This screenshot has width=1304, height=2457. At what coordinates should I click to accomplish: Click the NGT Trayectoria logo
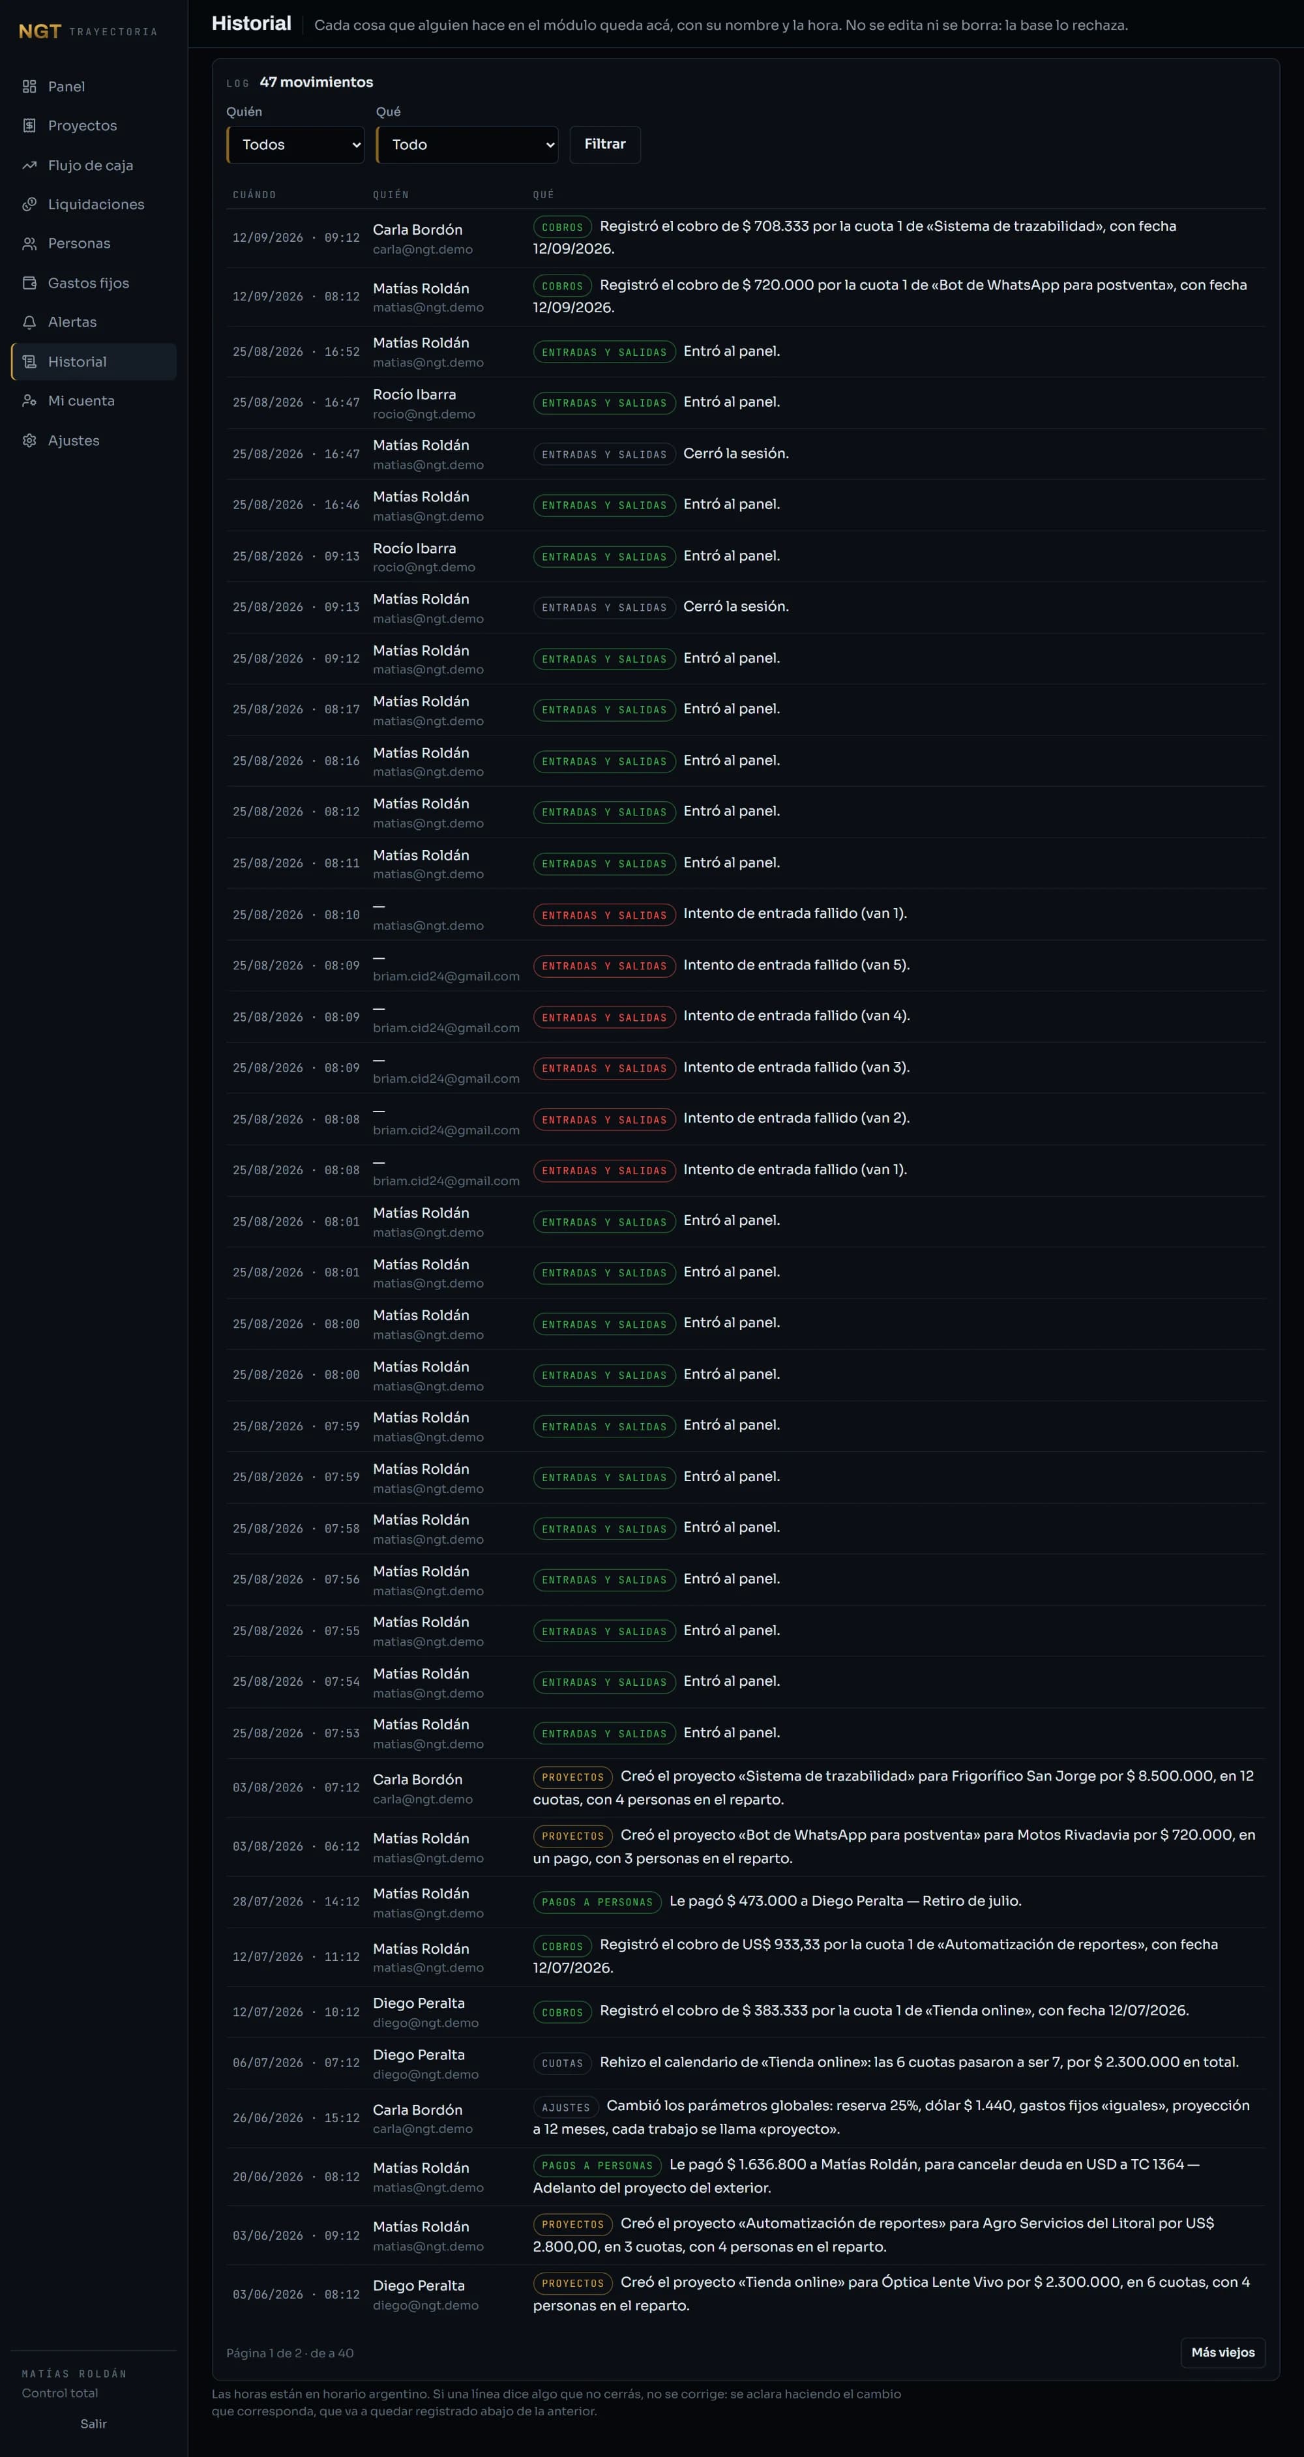[x=88, y=31]
